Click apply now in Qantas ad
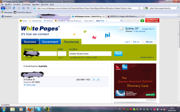 coord(150,95)
